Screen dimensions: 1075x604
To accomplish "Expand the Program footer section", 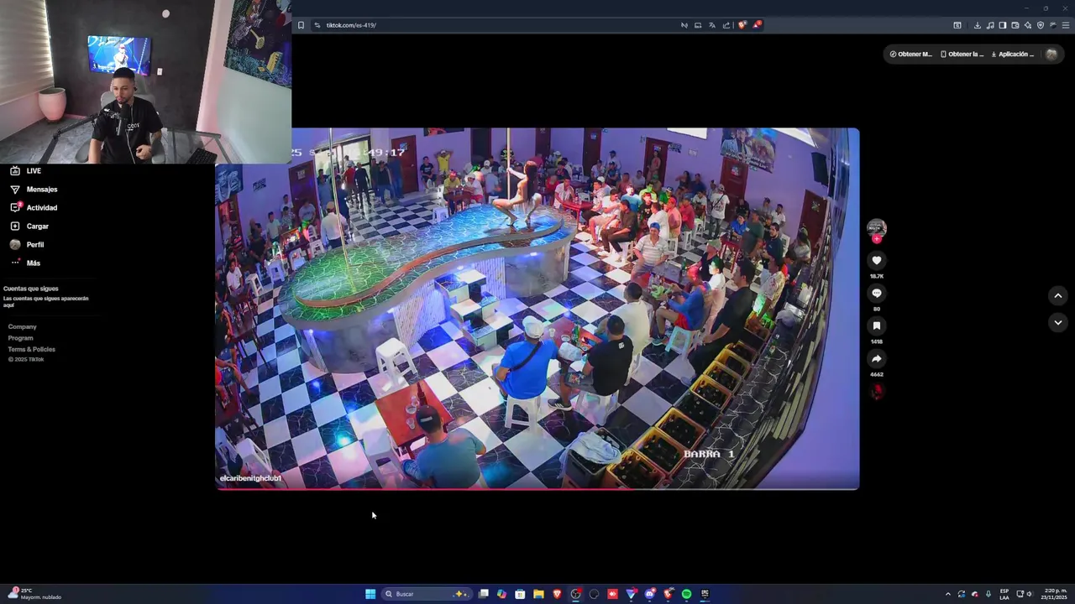I will pyautogui.click(x=21, y=338).
